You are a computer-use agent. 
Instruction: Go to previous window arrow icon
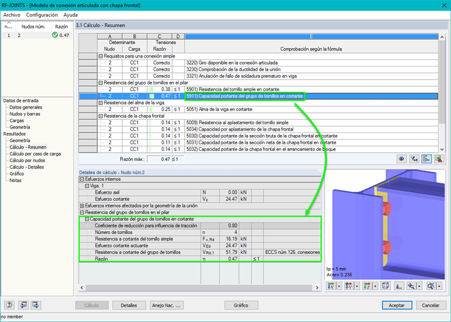coord(23,305)
